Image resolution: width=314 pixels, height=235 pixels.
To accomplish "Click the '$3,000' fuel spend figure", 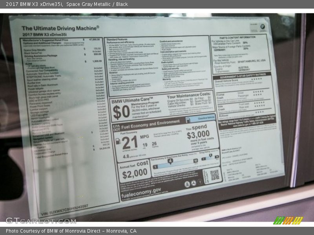I will tap(198, 134).
